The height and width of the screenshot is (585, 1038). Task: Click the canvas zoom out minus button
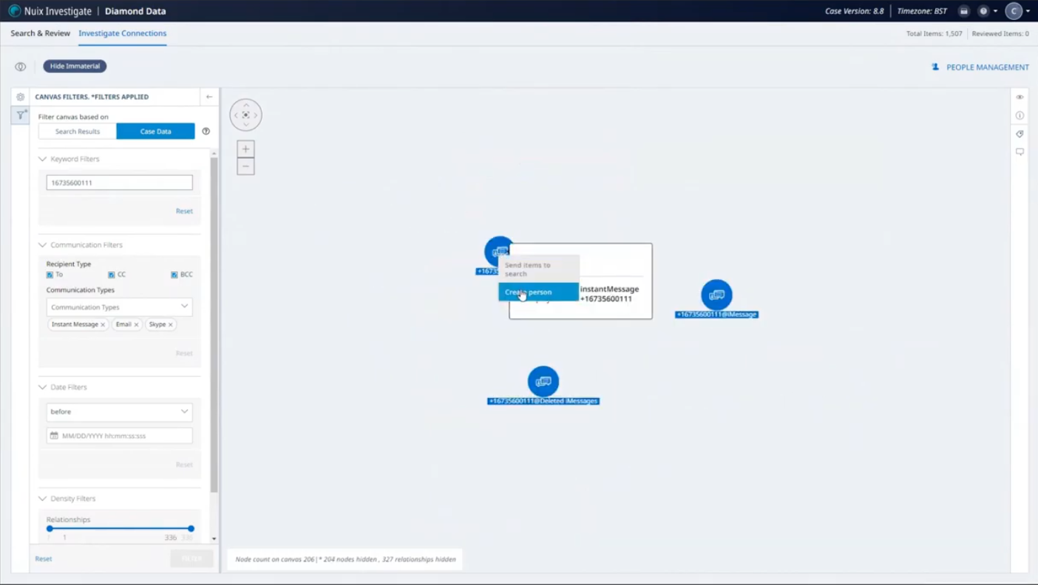[x=245, y=167]
